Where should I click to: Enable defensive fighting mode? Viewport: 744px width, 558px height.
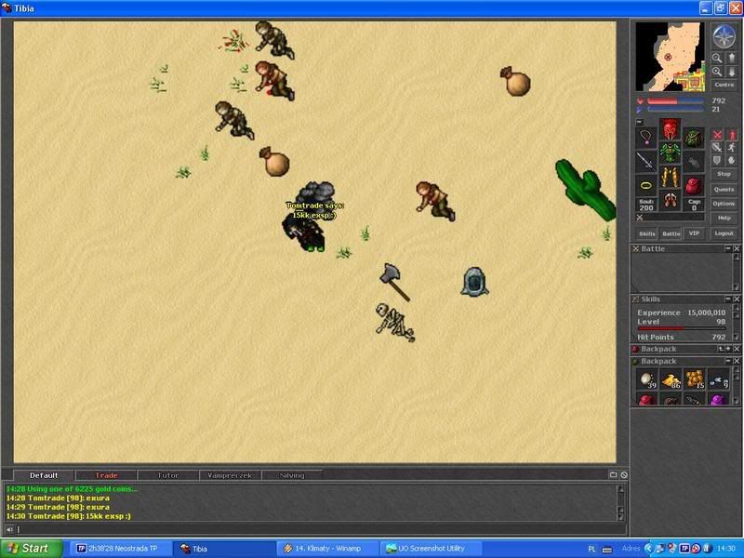pos(717,161)
